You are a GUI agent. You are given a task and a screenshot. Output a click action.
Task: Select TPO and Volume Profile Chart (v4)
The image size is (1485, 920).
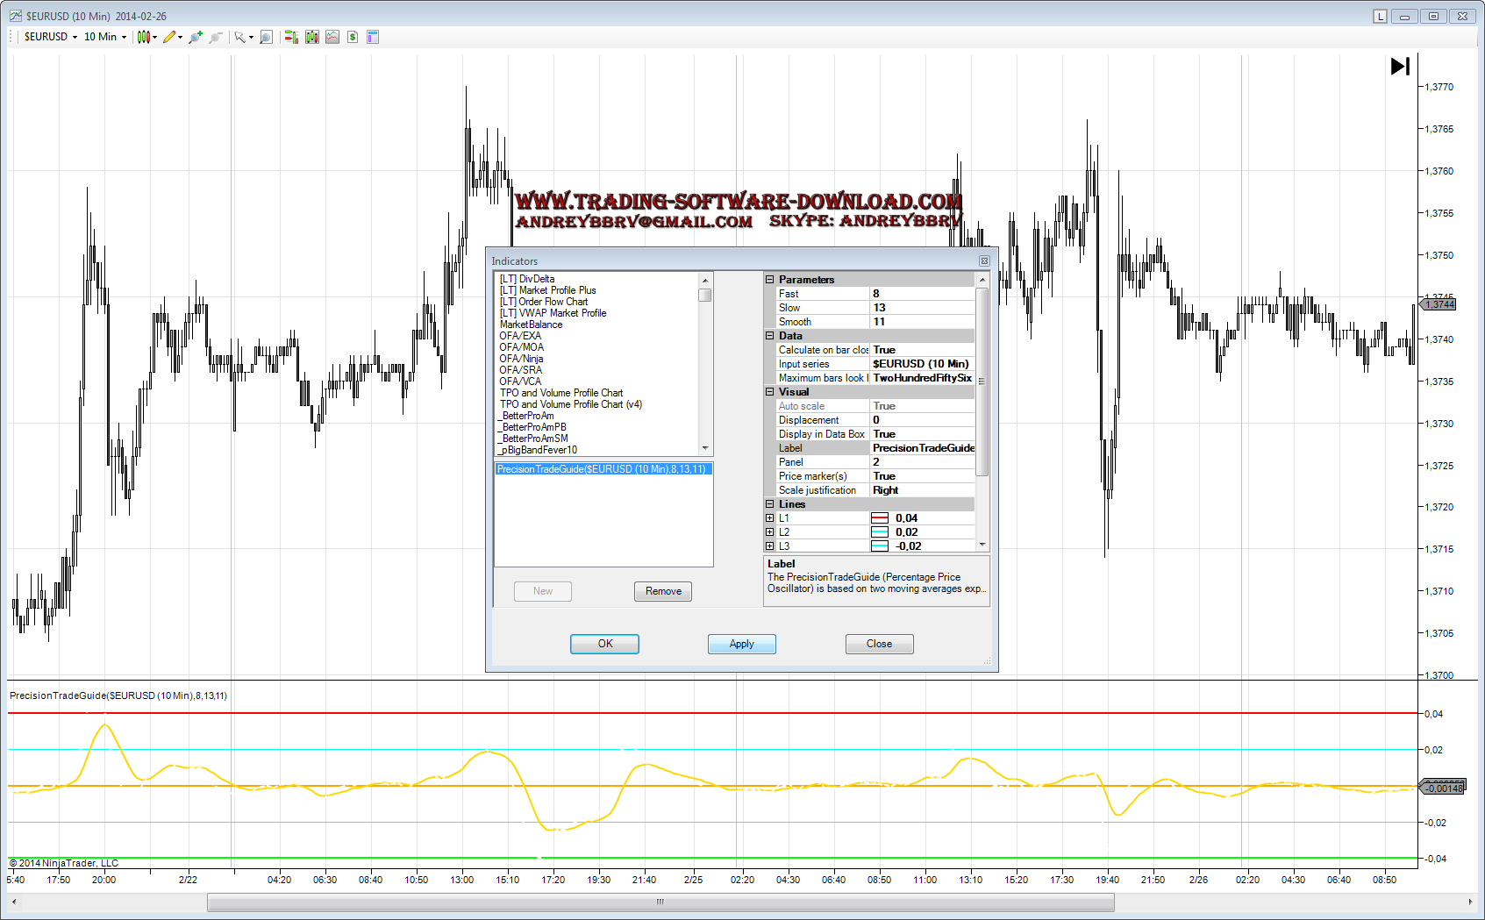point(570,404)
